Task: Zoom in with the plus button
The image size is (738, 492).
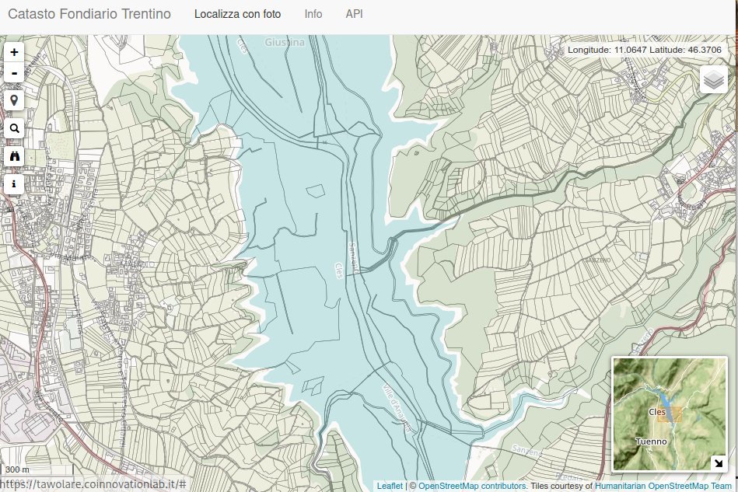Action: point(14,52)
